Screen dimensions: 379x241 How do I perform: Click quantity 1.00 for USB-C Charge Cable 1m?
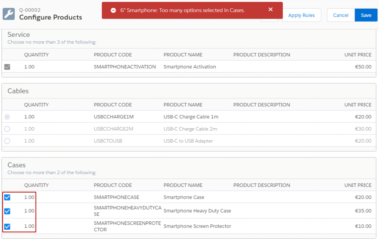click(29, 117)
